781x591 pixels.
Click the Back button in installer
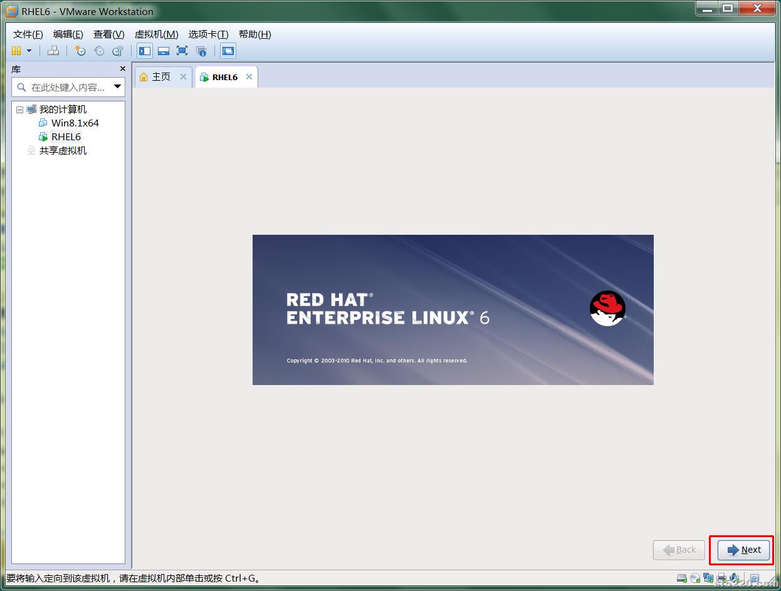pyautogui.click(x=679, y=550)
